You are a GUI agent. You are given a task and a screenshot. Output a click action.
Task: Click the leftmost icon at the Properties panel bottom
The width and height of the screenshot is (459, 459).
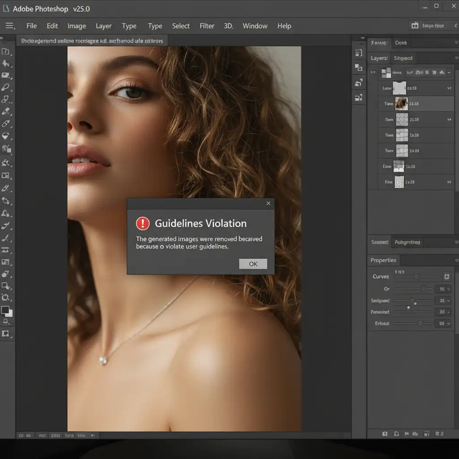(385, 434)
